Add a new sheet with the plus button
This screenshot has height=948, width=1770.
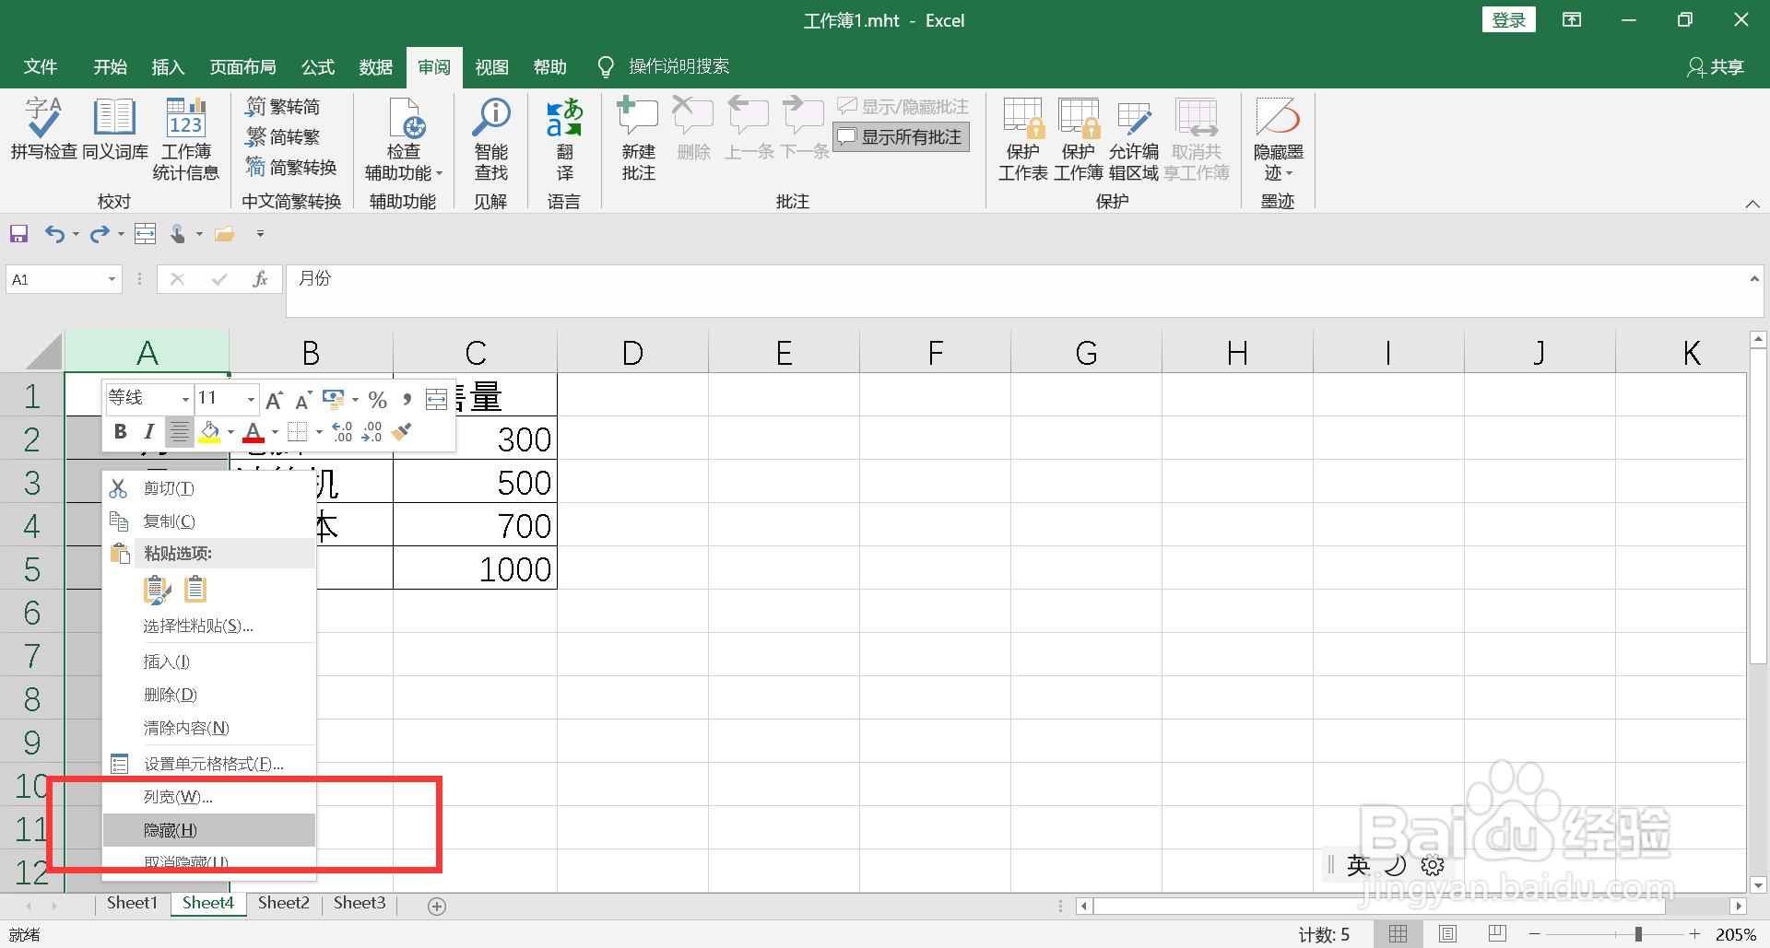pos(437,907)
